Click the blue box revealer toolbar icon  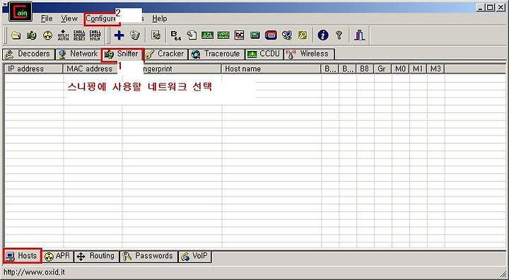(286, 35)
